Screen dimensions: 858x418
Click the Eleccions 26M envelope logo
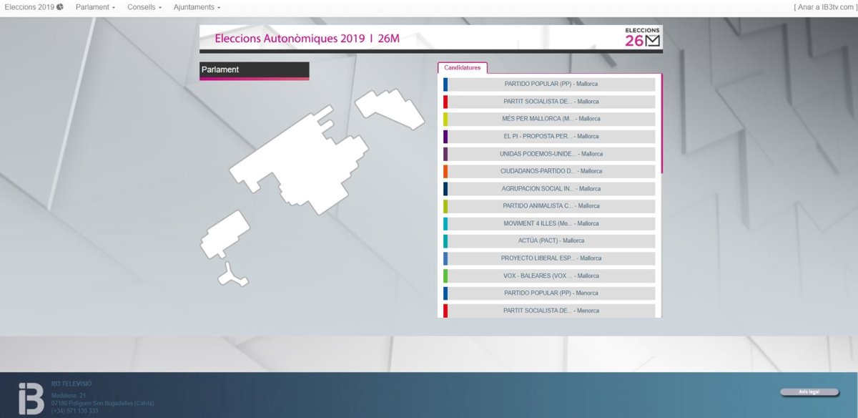tap(643, 37)
